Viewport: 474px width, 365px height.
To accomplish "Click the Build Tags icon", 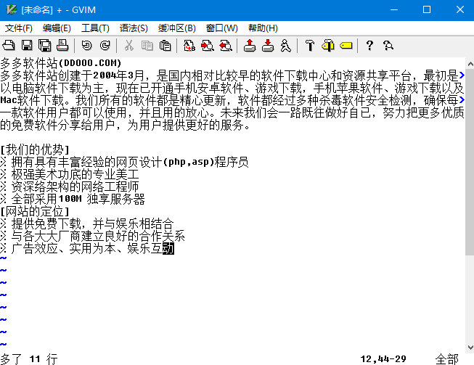I will point(328,46).
